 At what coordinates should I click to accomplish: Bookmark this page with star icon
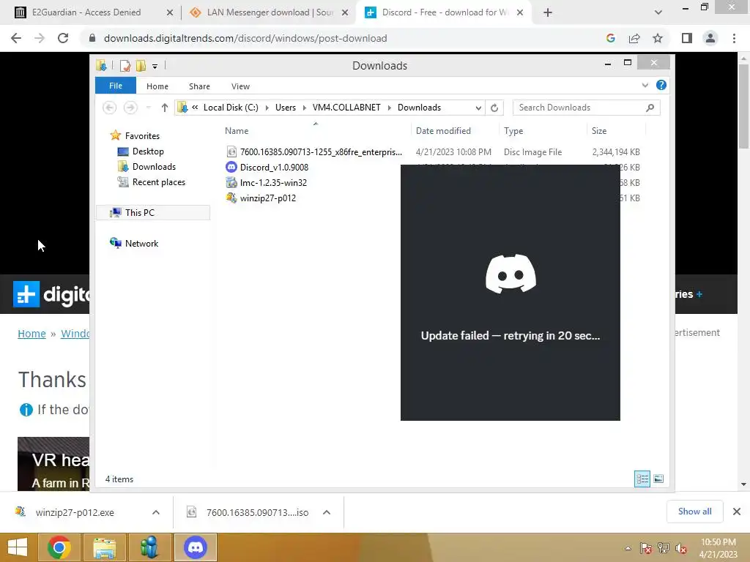pyautogui.click(x=658, y=38)
